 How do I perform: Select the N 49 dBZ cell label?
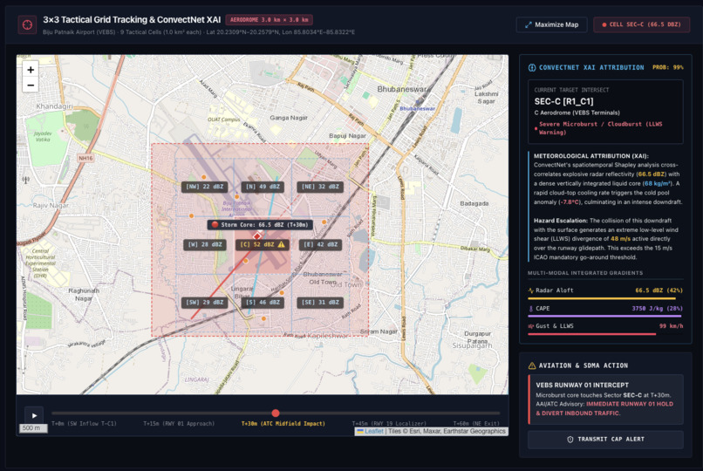[263, 187]
